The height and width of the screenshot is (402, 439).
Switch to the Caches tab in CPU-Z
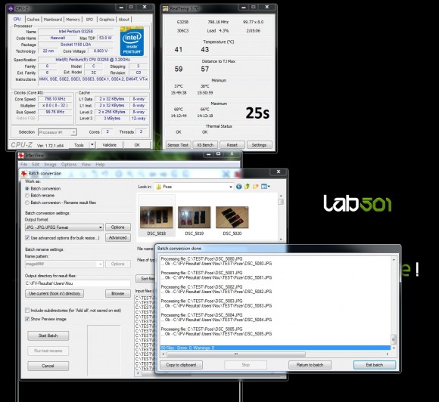coord(33,20)
